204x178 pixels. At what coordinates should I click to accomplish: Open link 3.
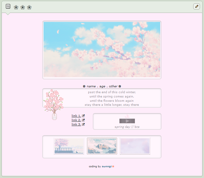pos(76,124)
